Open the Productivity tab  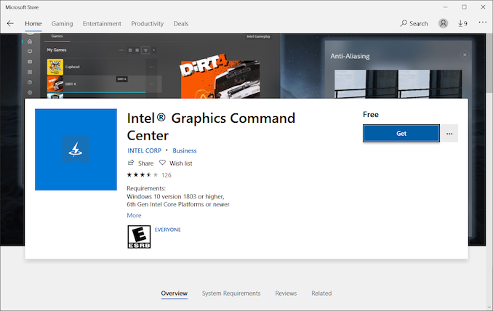148,23
